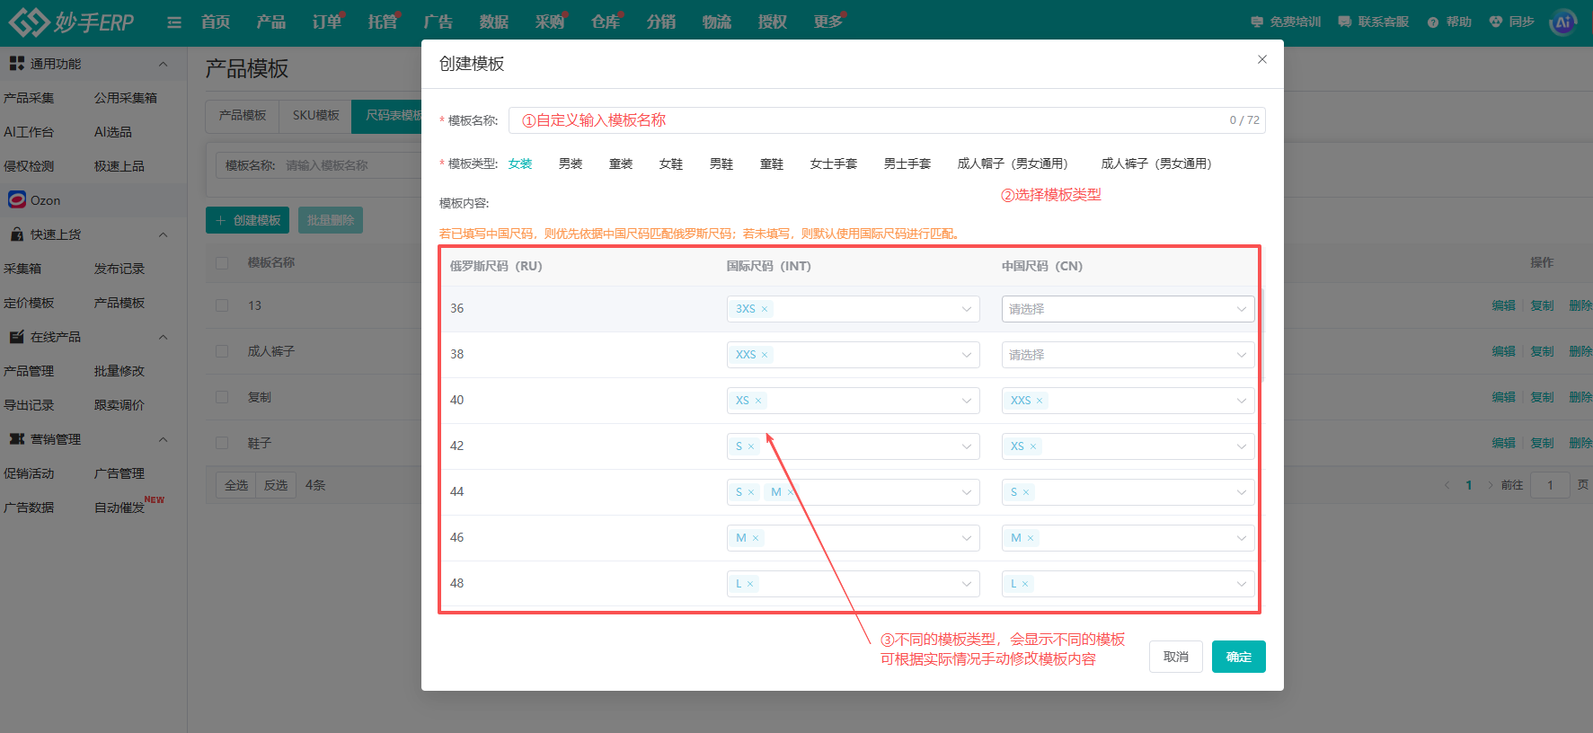Remove the S tag from row 44 中国尺码

(x=1026, y=492)
